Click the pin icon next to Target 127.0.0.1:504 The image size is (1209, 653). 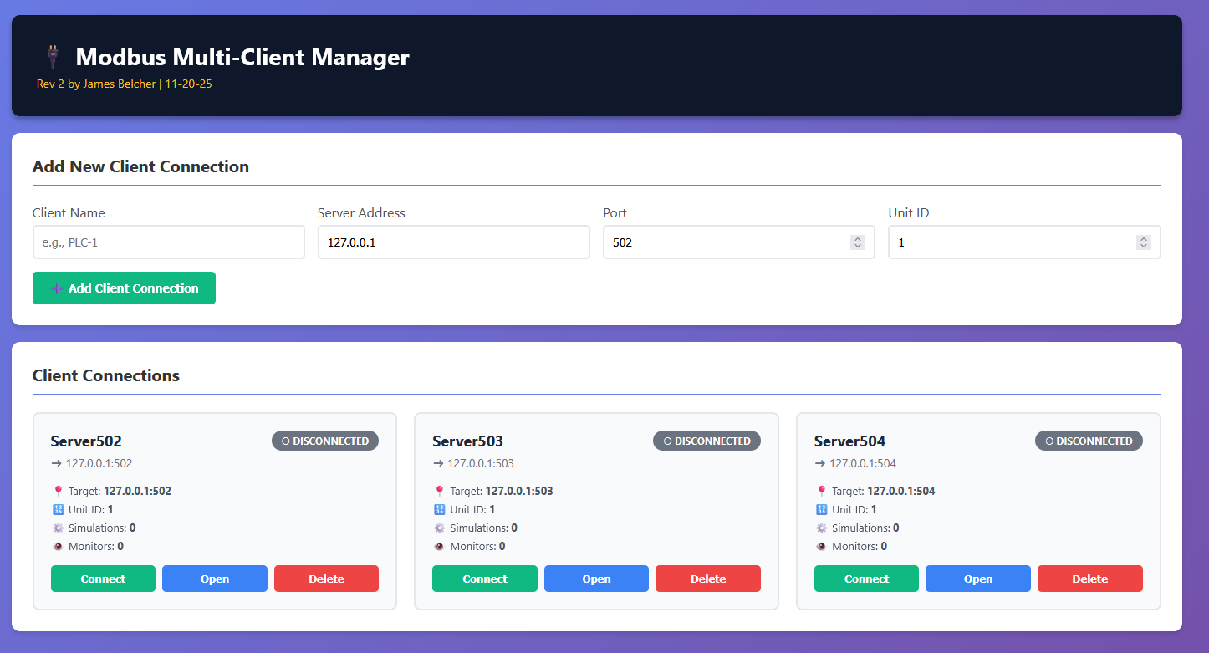(821, 492)
